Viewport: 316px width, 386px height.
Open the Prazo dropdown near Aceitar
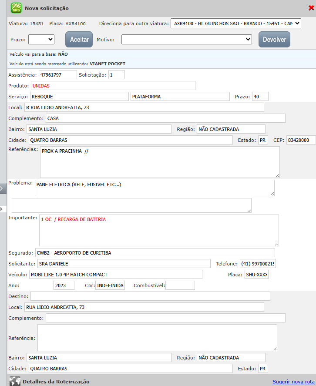click(41, 40)
